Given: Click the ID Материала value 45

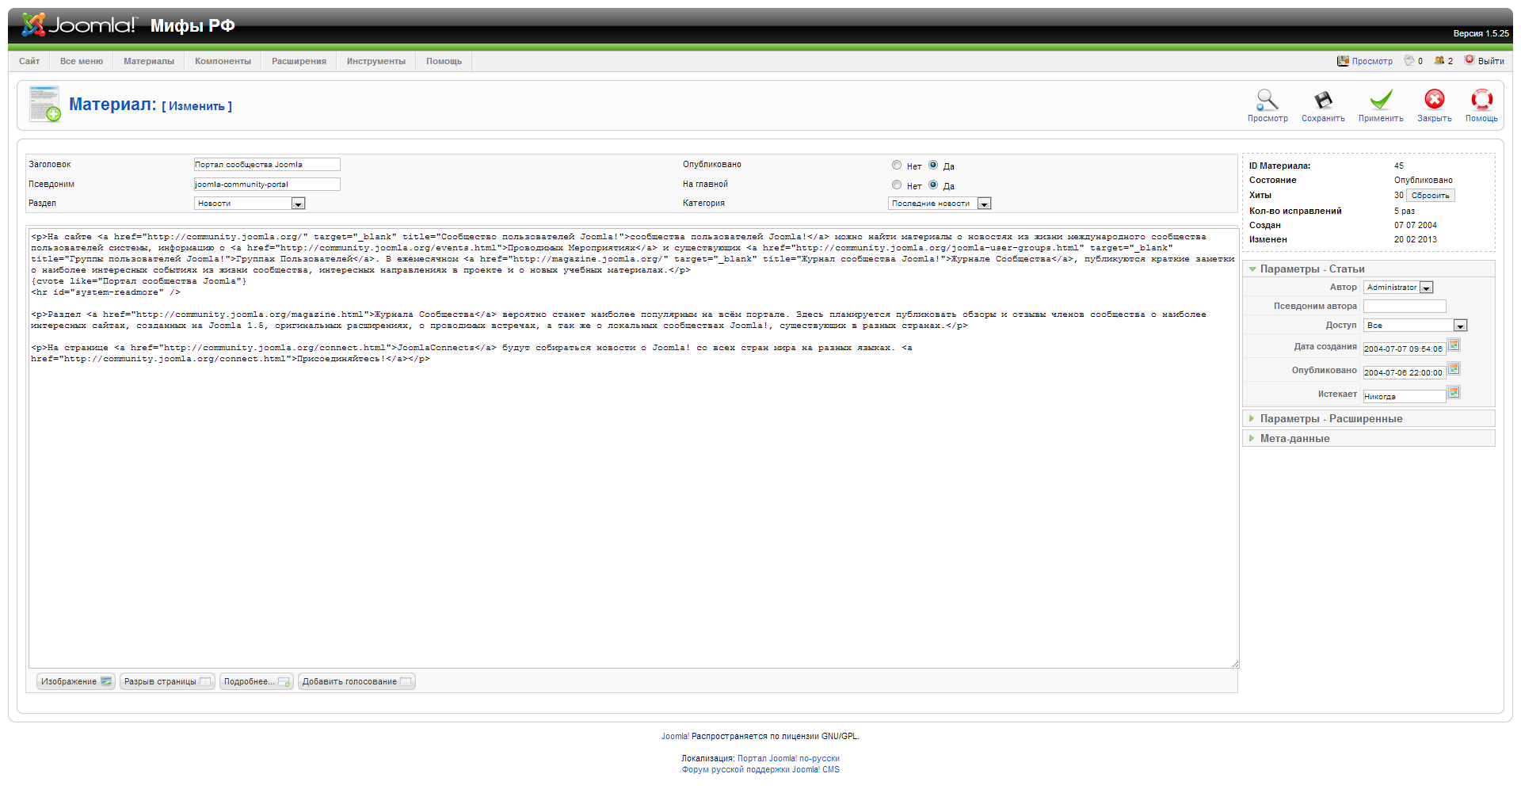Looking at the screenshot, I should click(x=1399, y=166).
